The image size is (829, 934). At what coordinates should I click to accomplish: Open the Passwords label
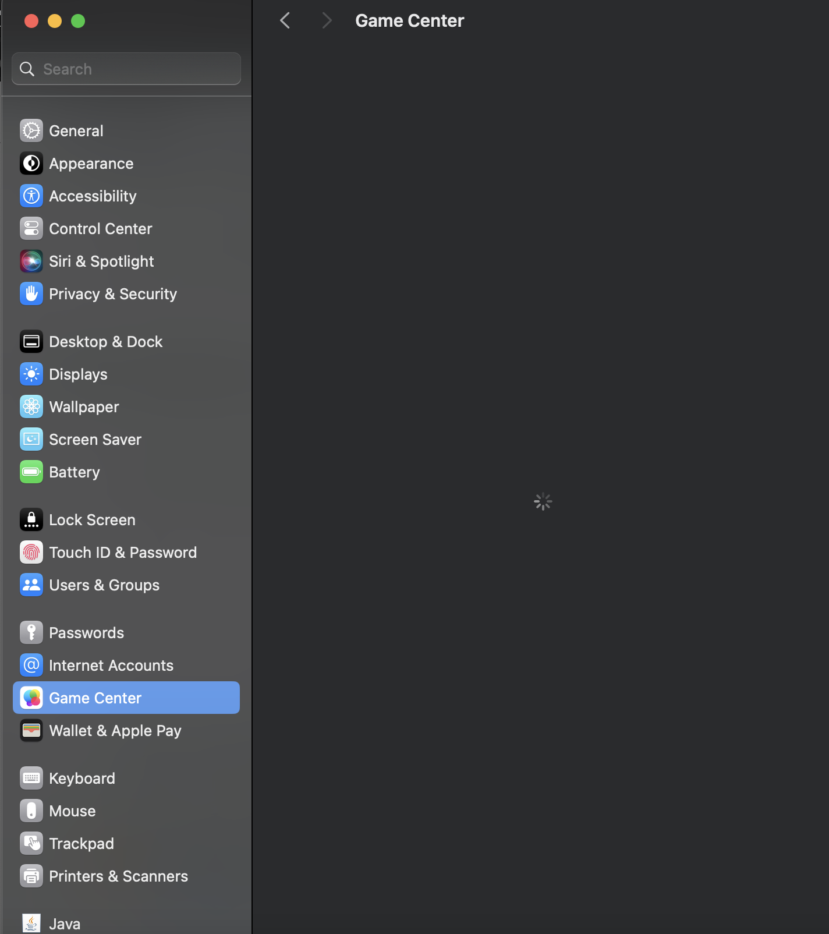[x=86, y=633]
